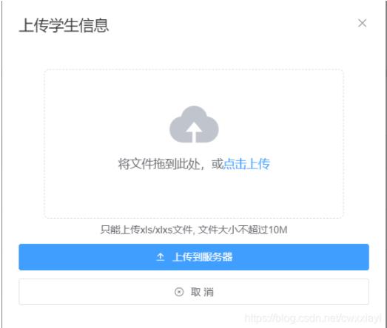This screenshot has height=328, width=387.
Task: Click the 取 消 text label
Action: [x=202, y=292]
